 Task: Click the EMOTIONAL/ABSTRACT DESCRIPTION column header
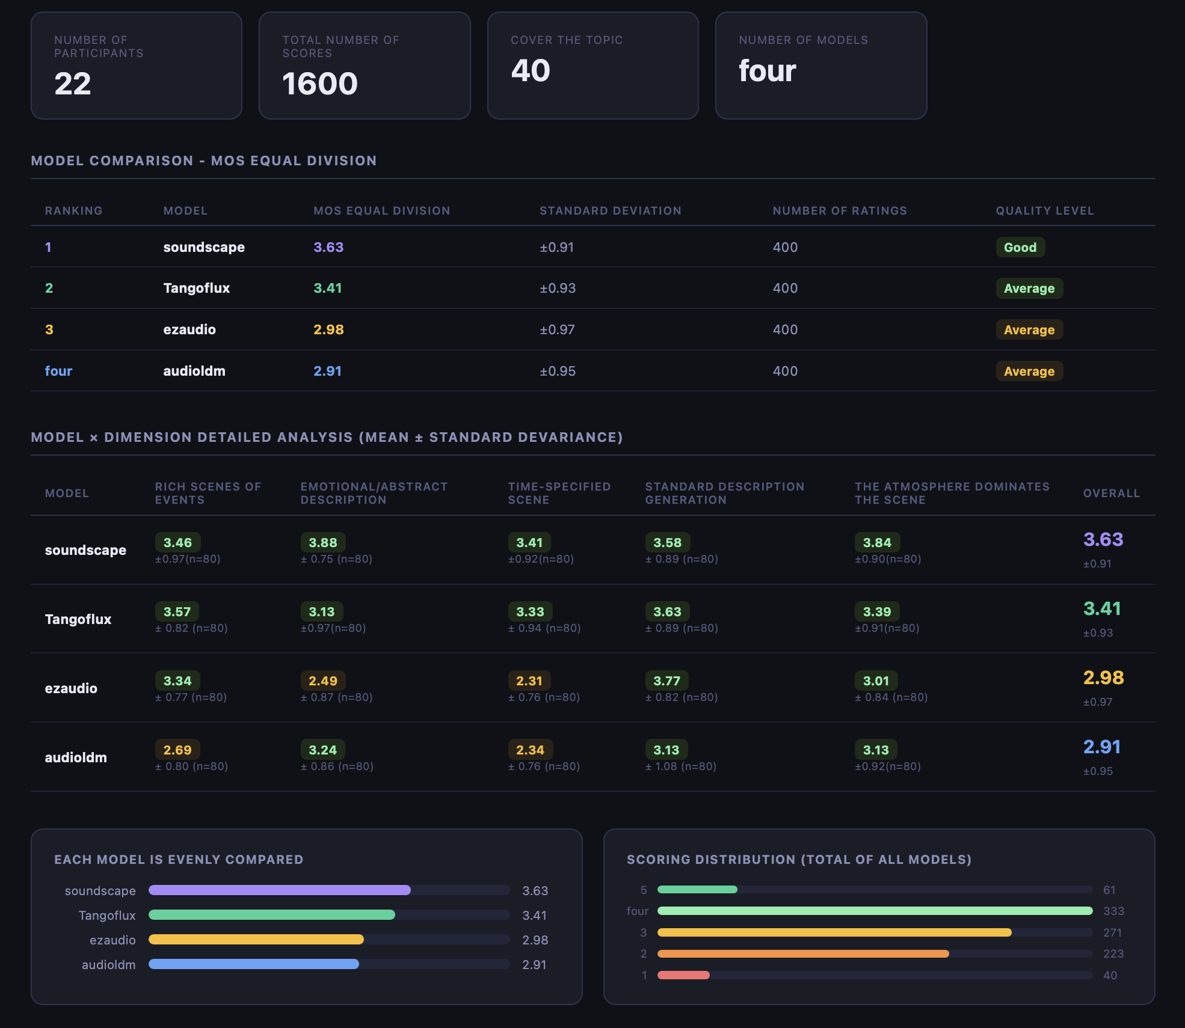pos(374,493)
